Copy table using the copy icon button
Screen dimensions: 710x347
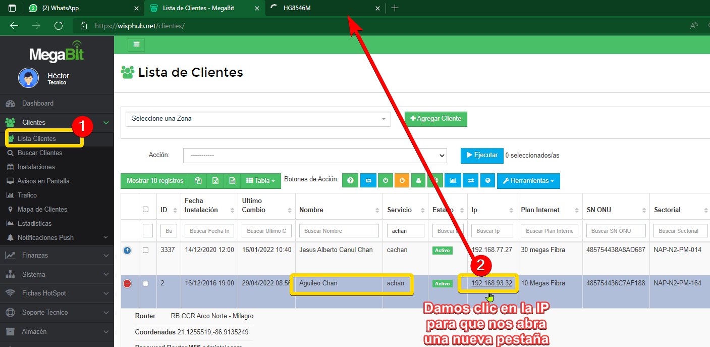198,180
